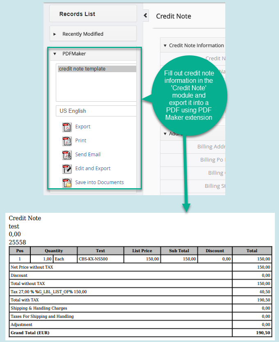Click Taxes For Shipping and Handling row
Screen dimensions: 279x342
pos(140,317)
